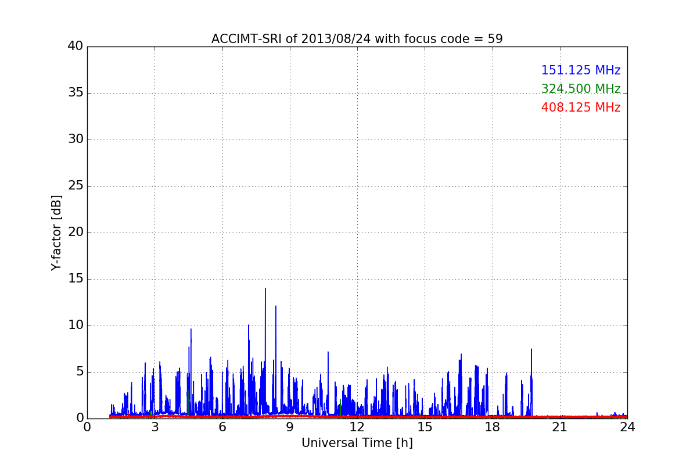Click the x-axis tick label '21'
Viewport: 697px width, 465px height.
click(560, 427)
